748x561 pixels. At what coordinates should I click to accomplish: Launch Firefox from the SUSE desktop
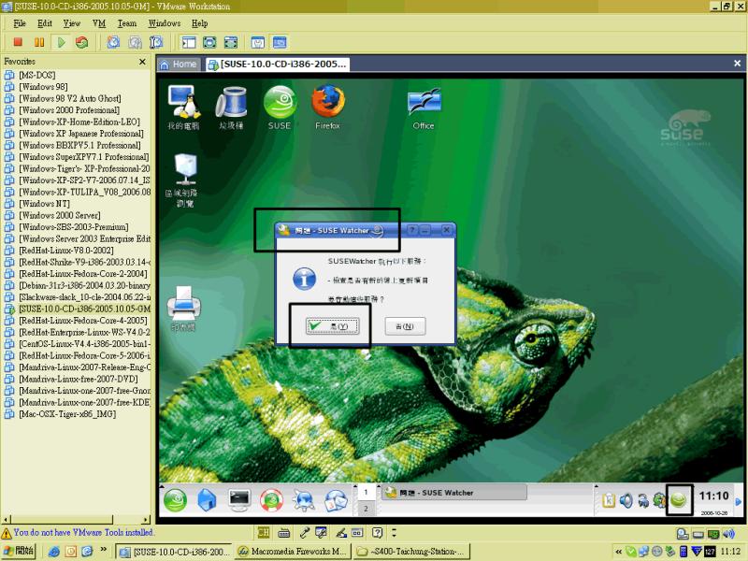pos(328,108)
